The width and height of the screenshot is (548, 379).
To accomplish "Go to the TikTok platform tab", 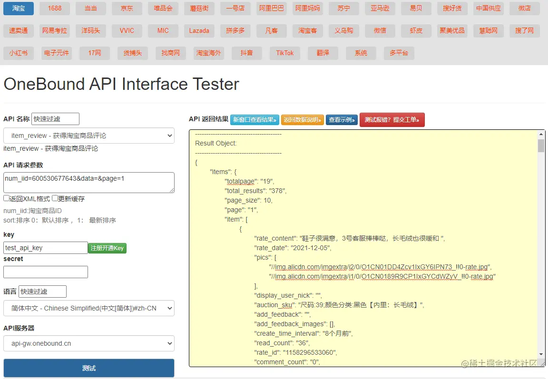I will 285,53.
